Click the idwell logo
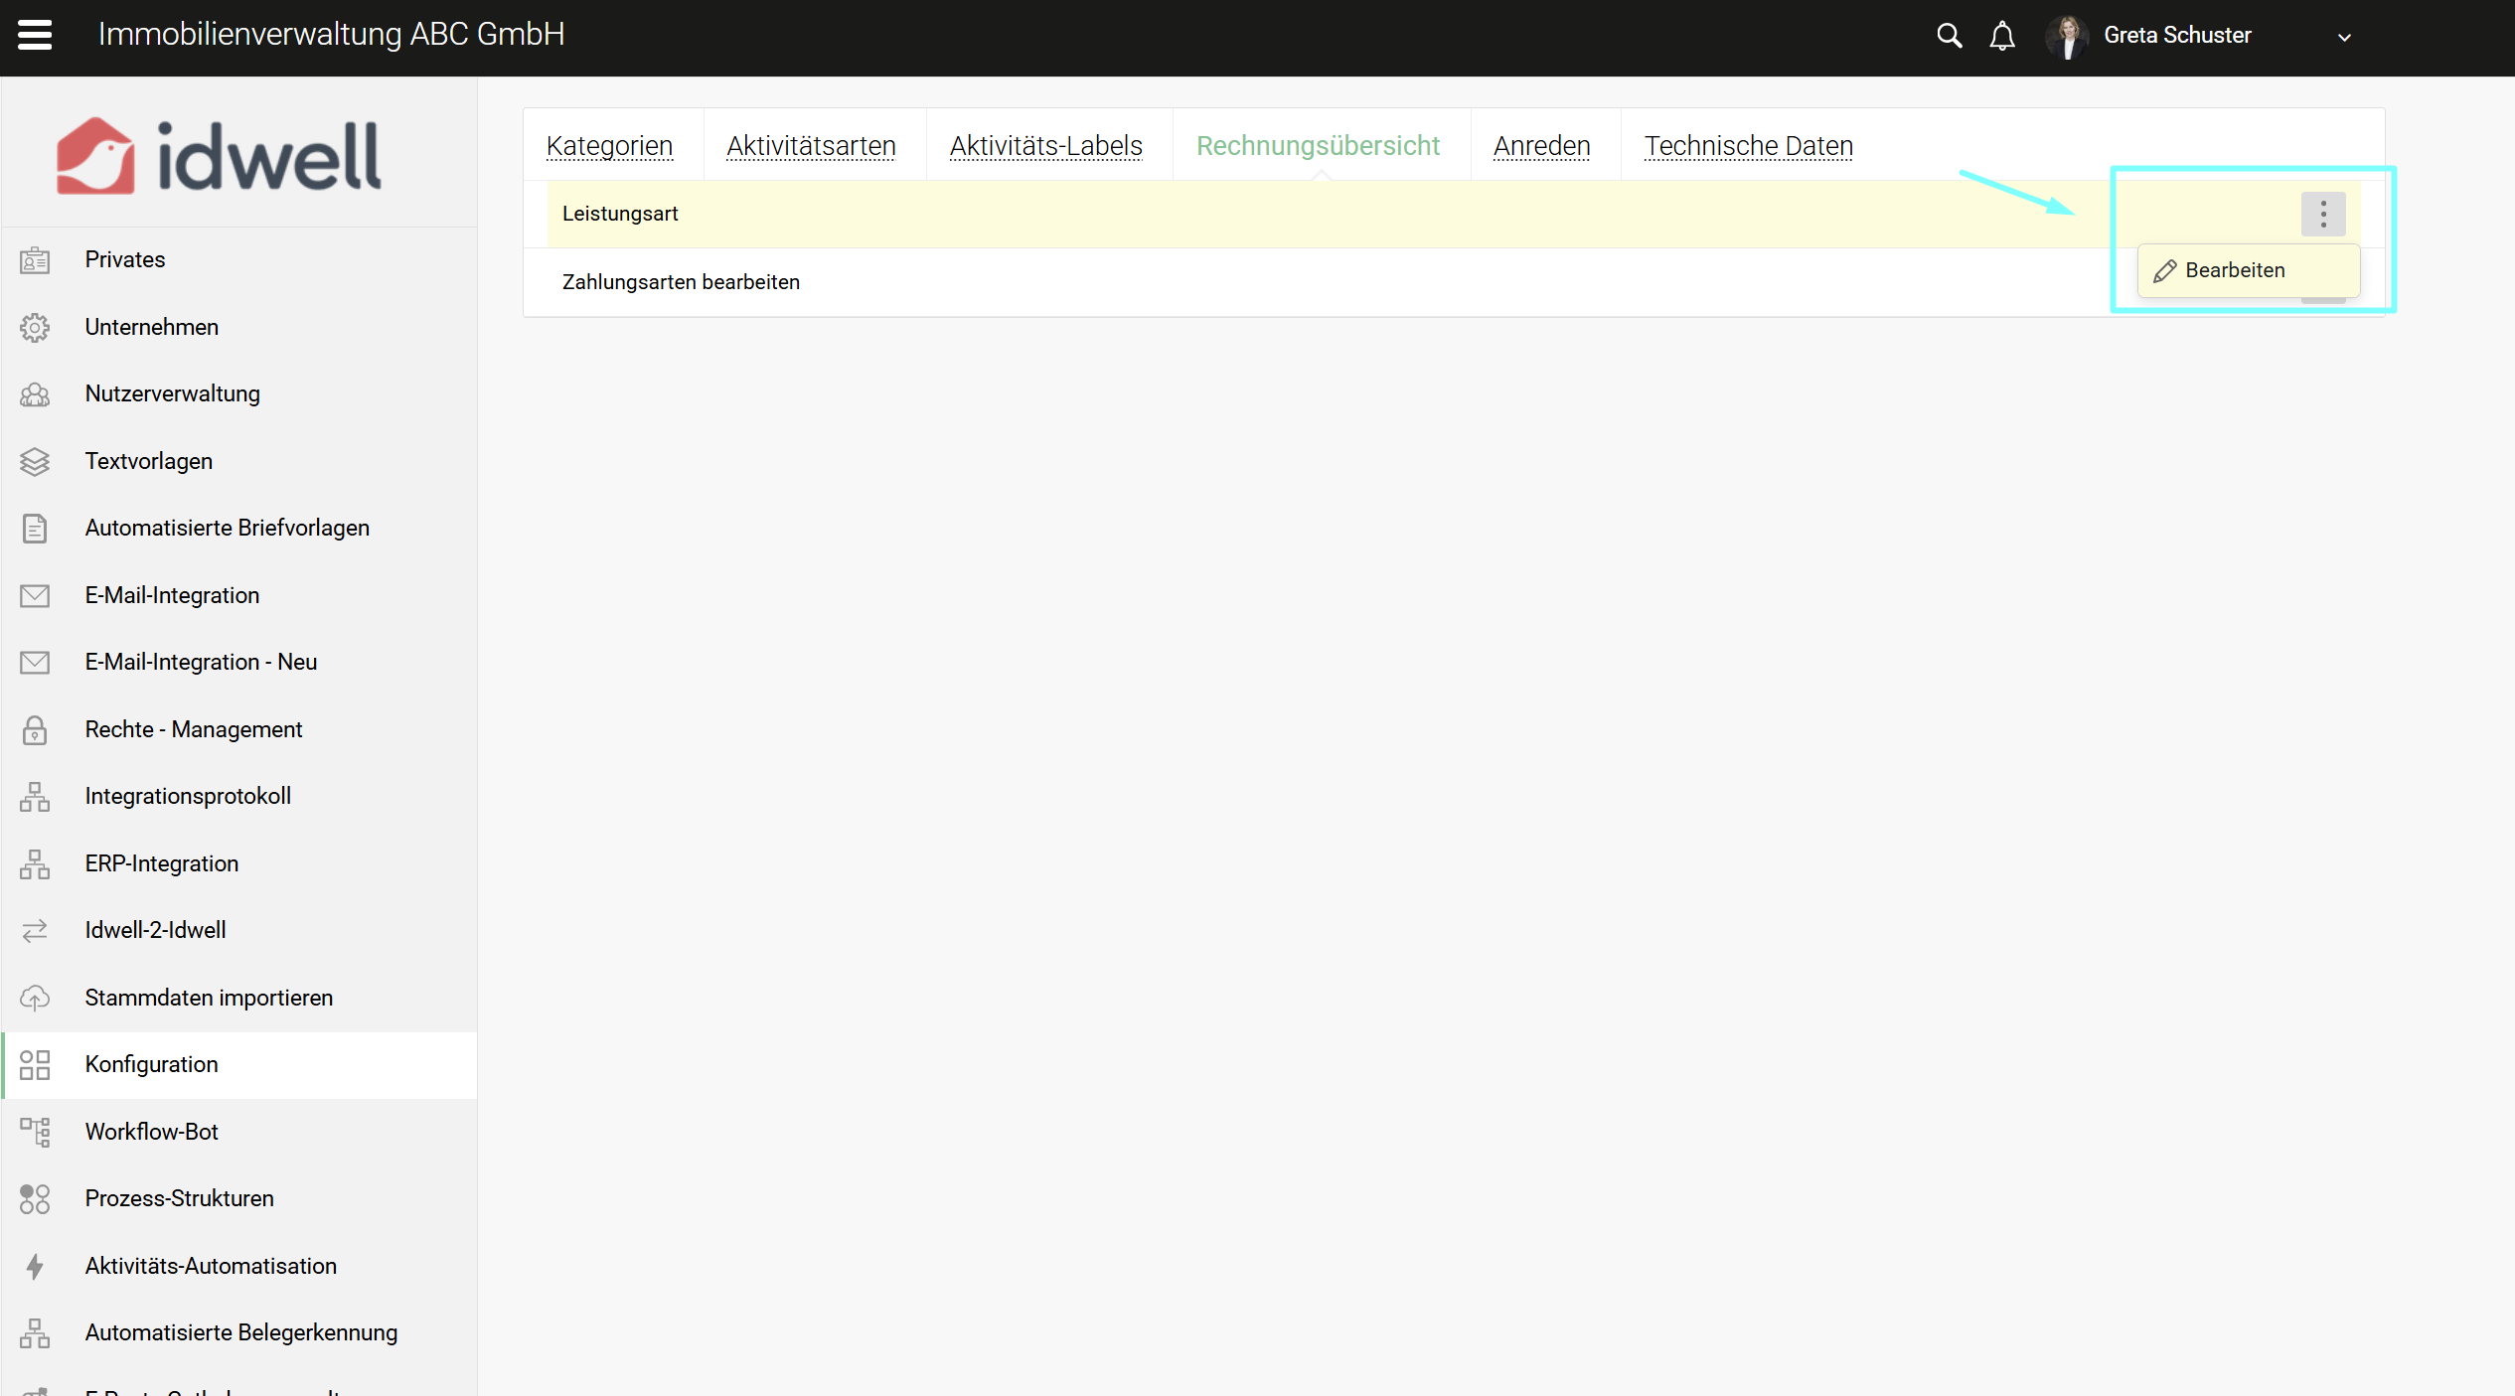This screenshot has width=2515, height=1396. click(219, 156)
